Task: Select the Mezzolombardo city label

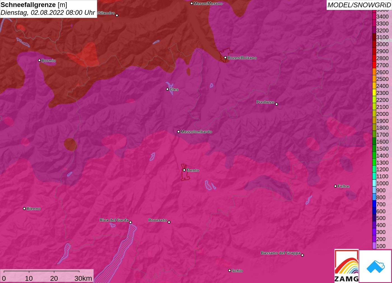Action: pos(196,132)
